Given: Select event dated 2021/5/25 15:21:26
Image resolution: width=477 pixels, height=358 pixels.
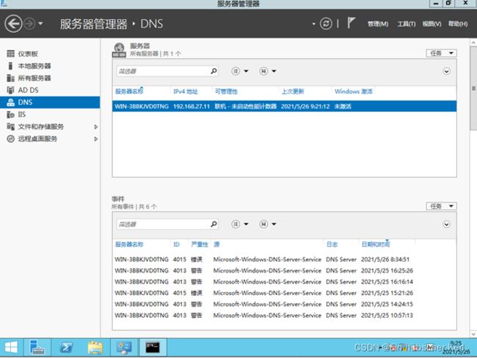Looking at the screenshot, I should point(284,293).
